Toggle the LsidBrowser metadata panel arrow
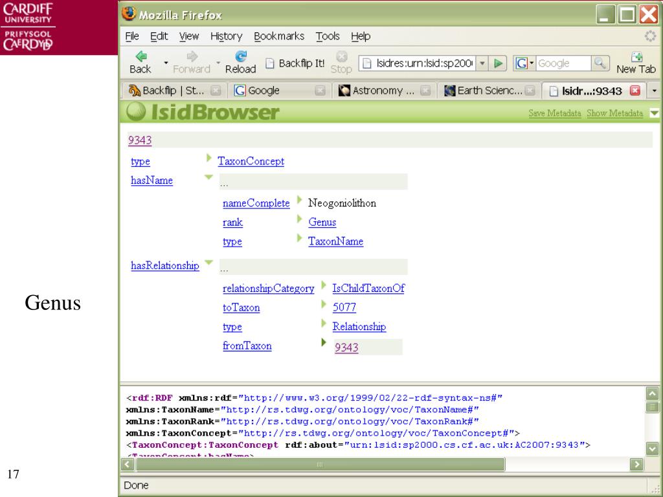The image size is (663, 497). point(654,113)
